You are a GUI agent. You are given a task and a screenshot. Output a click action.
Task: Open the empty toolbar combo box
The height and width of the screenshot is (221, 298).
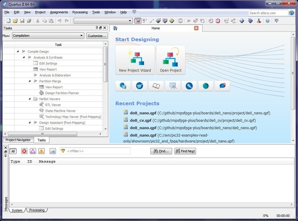click(103, 21)
